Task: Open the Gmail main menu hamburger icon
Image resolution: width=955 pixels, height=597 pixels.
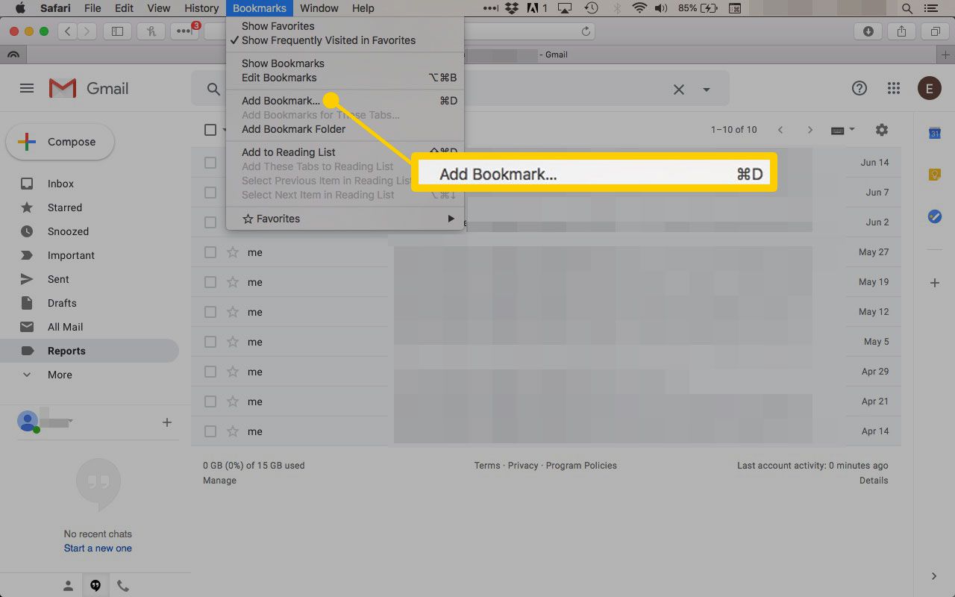Action: (x=27, y=88)
